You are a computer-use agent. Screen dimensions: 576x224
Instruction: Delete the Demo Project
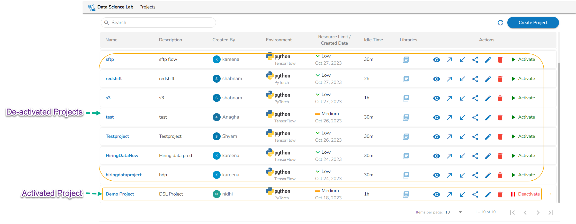pos(500,194)
